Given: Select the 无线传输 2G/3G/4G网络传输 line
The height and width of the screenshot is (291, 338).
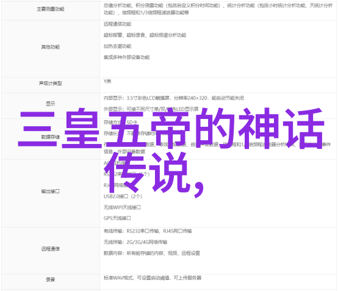Looking at the screenshot, I should pyautogui.click(x=135, y=242).
